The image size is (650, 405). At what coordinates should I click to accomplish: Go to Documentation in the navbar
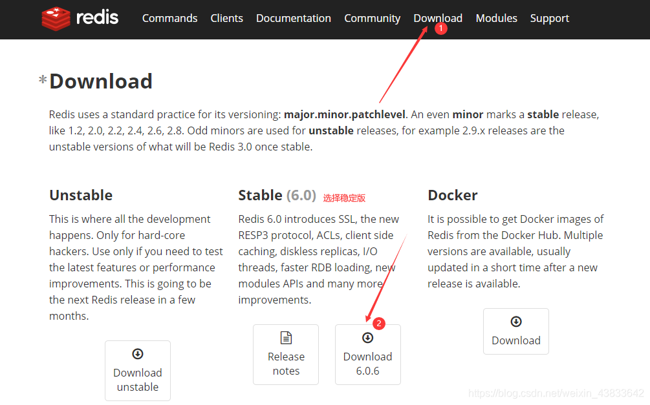(x=294, y=18)
